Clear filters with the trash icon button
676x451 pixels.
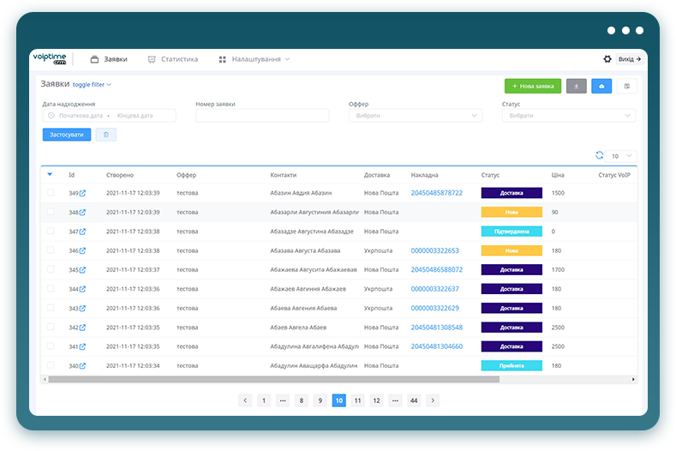click(106, 135)
